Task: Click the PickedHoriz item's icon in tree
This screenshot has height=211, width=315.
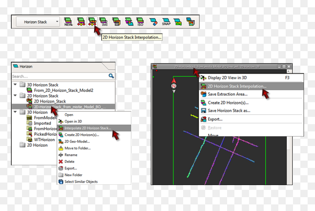Action: [x=29, y=134]
